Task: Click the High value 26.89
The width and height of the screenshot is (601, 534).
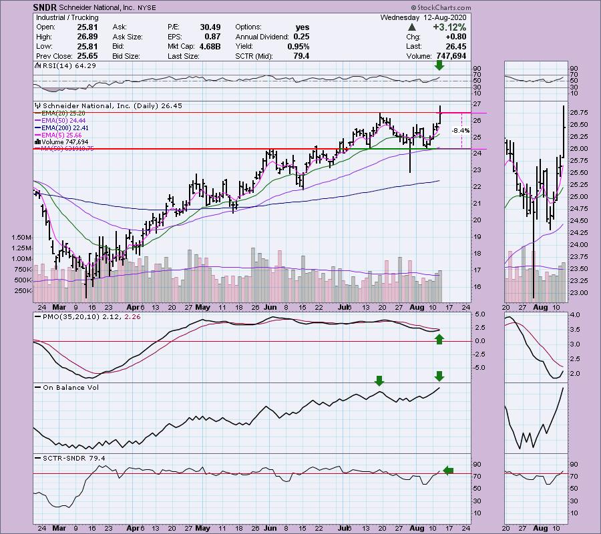Action: [87, 37]
